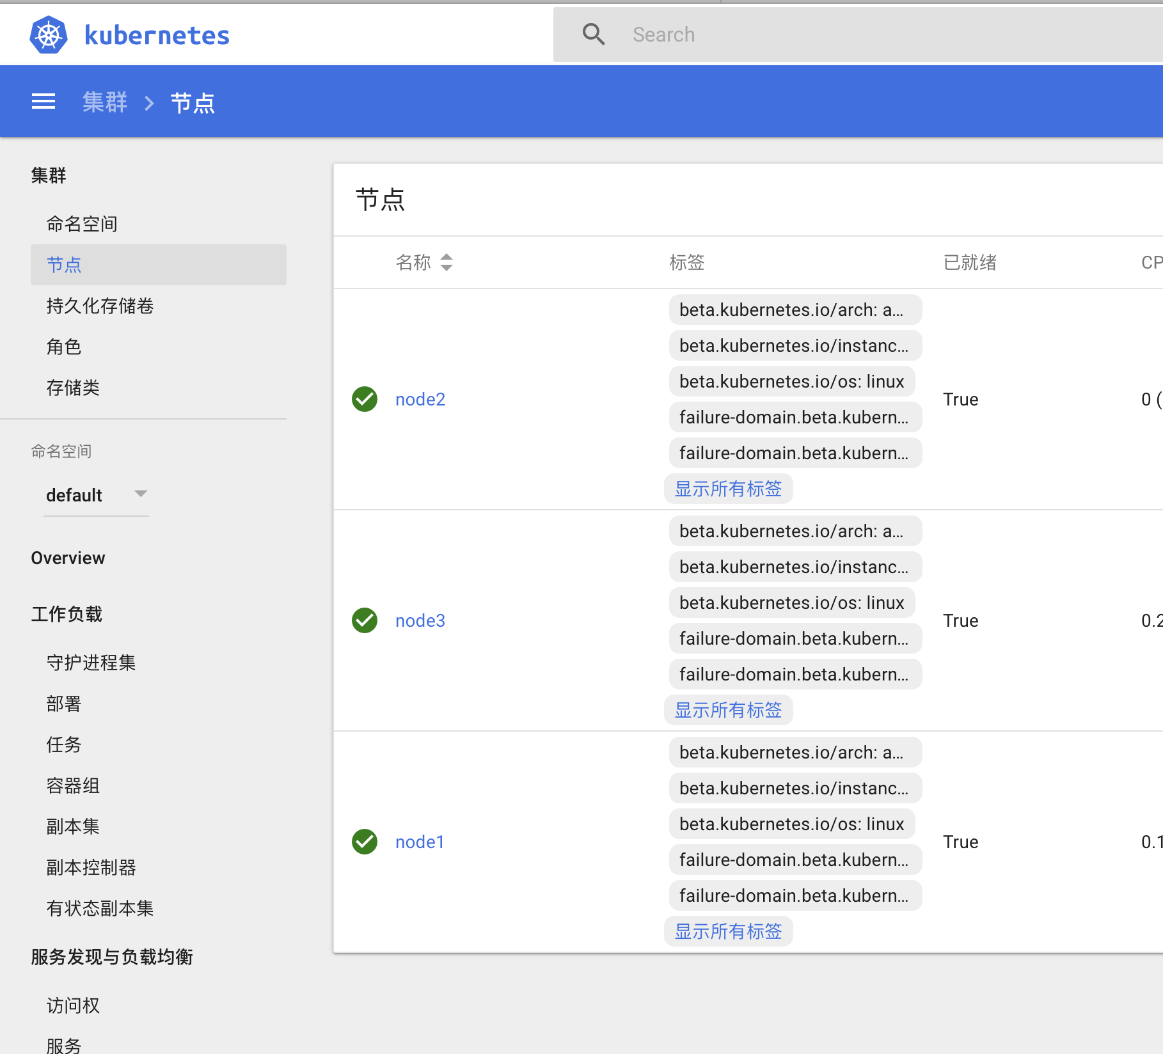Click the green status check icon beside node1
This screenshot has height=1054, width=1163.
tap(364, 842)
